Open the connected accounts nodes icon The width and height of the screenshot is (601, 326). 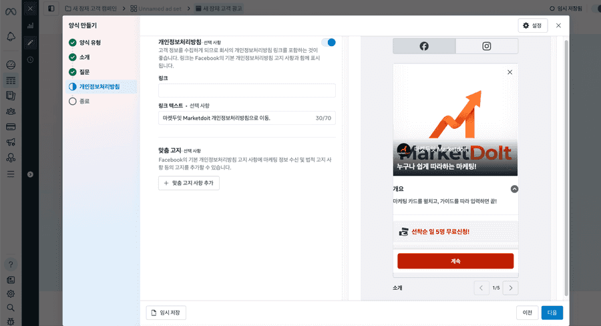(x=11, y=158)
